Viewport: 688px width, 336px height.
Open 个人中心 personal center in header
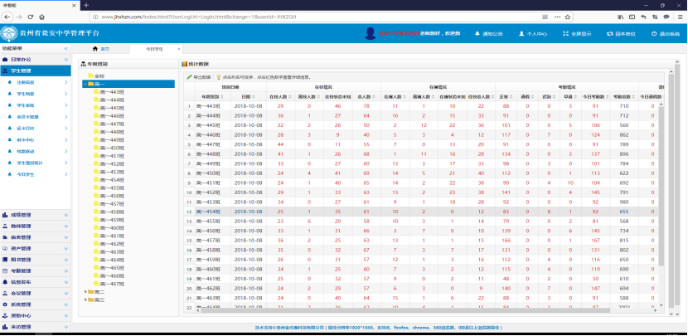tap(533, 33)
